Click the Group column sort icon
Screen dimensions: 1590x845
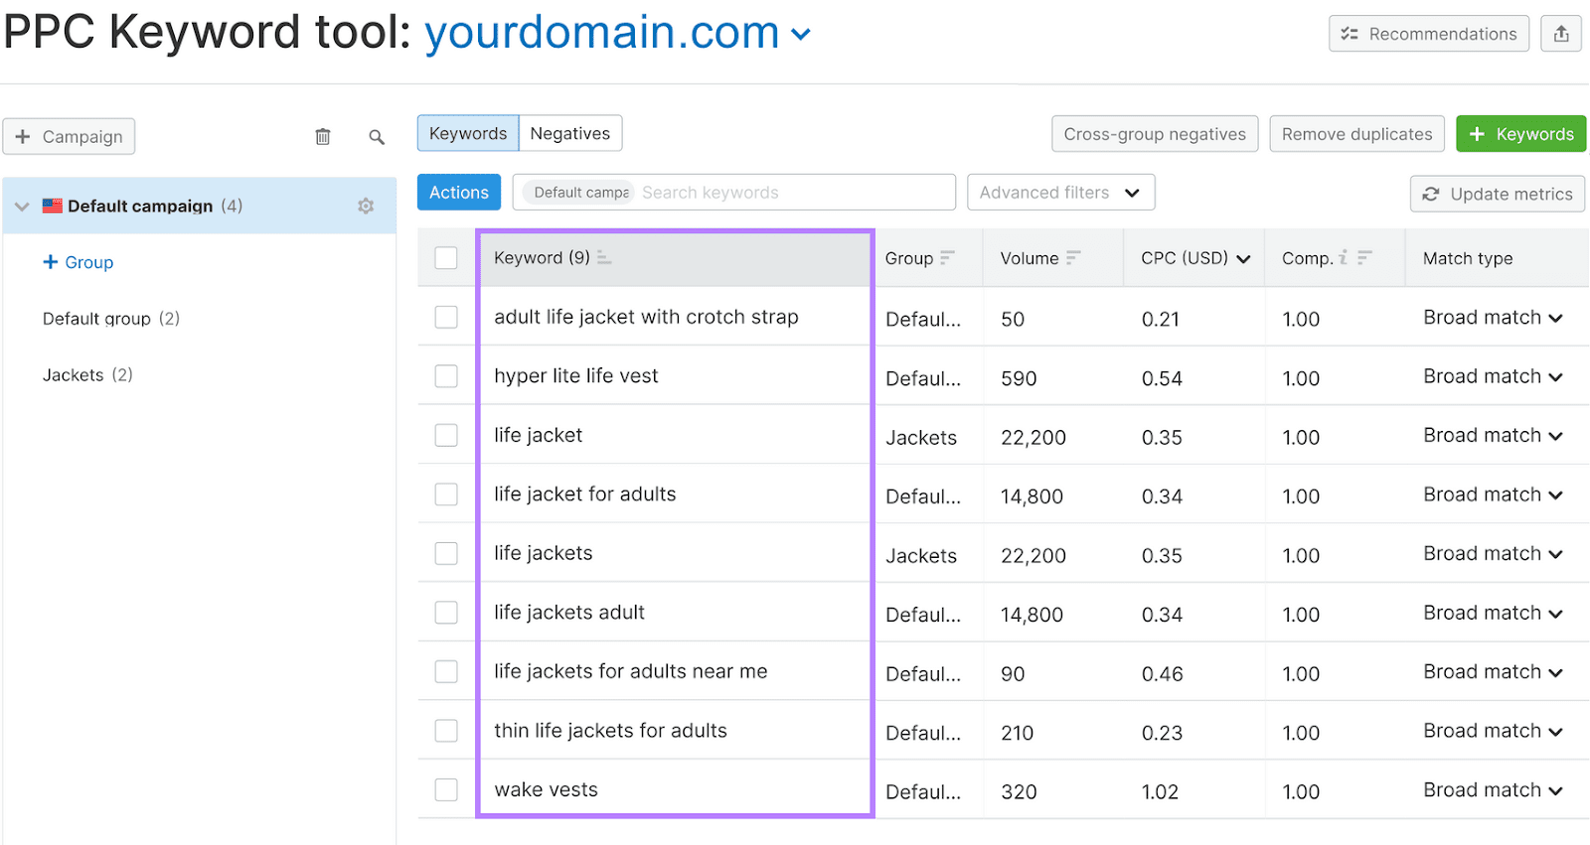[947, 258]
